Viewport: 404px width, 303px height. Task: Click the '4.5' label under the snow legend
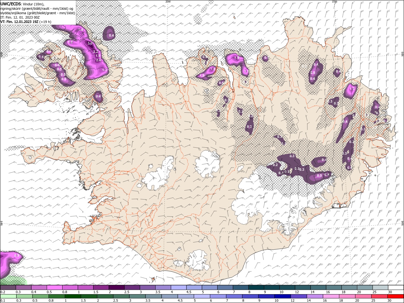click(189, 292)
